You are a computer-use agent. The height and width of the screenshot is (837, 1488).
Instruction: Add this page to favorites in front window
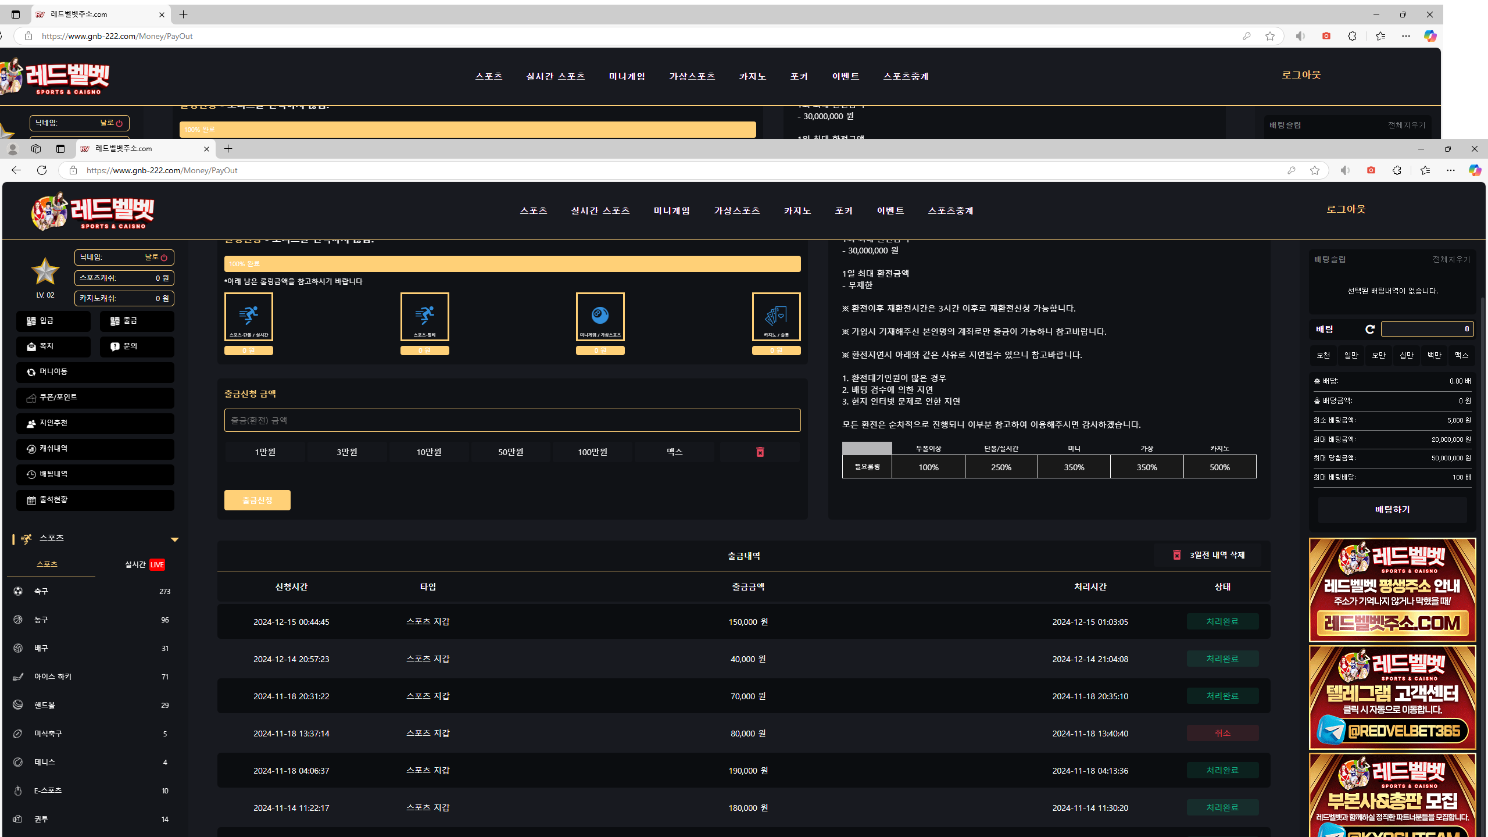pyautogui.click(x=1315, y=170)
